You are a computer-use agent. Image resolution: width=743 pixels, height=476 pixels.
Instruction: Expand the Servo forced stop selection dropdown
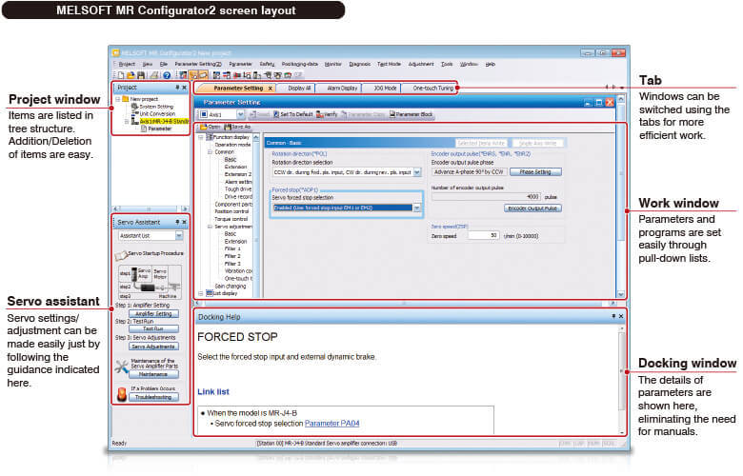coord(416,207)
